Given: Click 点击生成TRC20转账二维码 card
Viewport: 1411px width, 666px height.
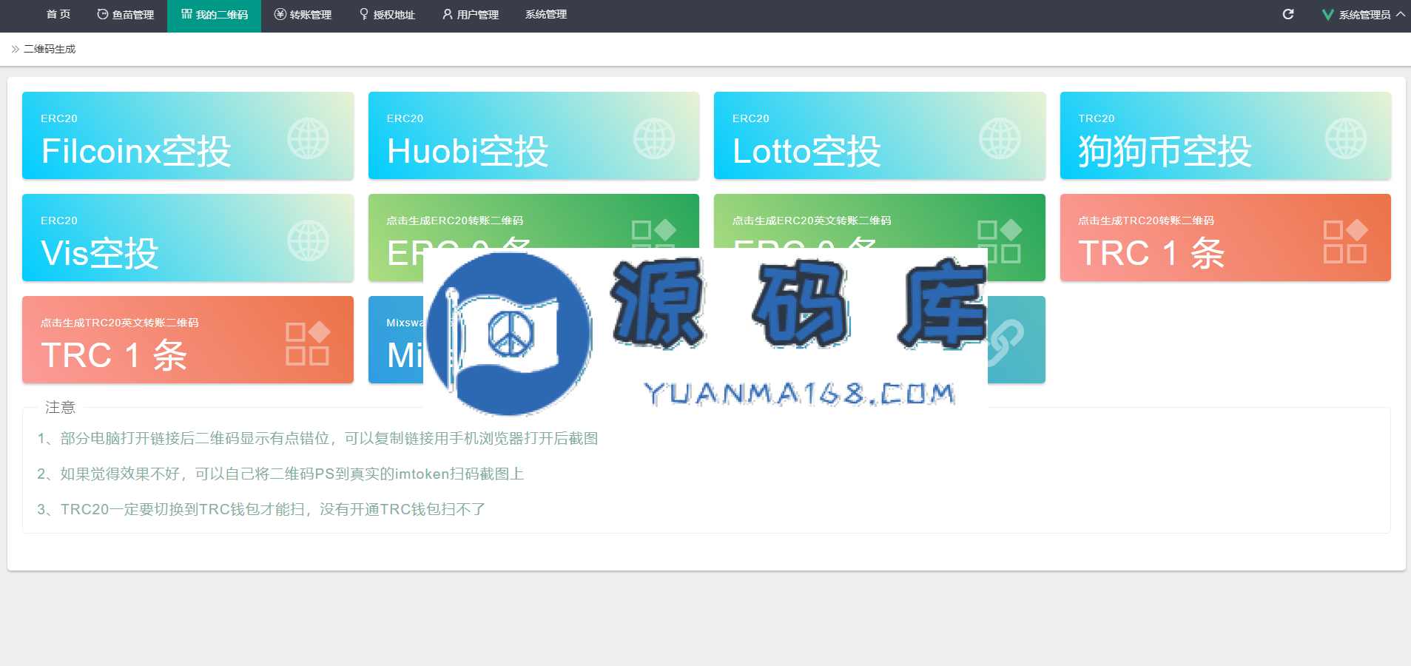Looking at the screenshot, I should coord(1225,238).
